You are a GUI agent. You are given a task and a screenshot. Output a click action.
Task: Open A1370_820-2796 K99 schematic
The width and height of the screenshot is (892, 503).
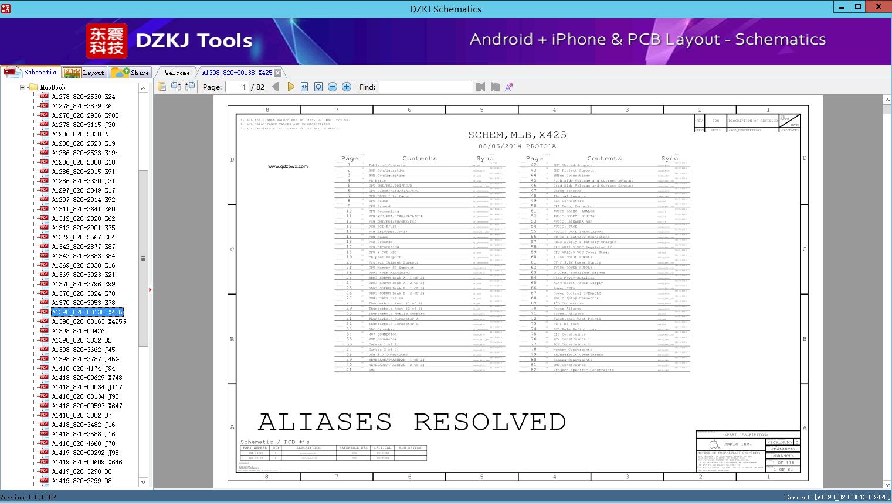(83, 284)
